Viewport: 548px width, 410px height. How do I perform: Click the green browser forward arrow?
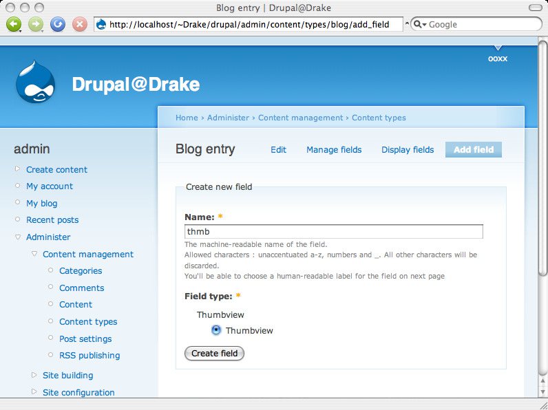pos(36,25)
